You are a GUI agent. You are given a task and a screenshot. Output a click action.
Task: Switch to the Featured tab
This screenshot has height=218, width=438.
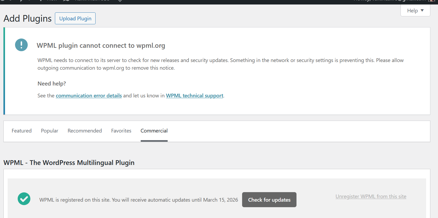(x=22, y=131)
